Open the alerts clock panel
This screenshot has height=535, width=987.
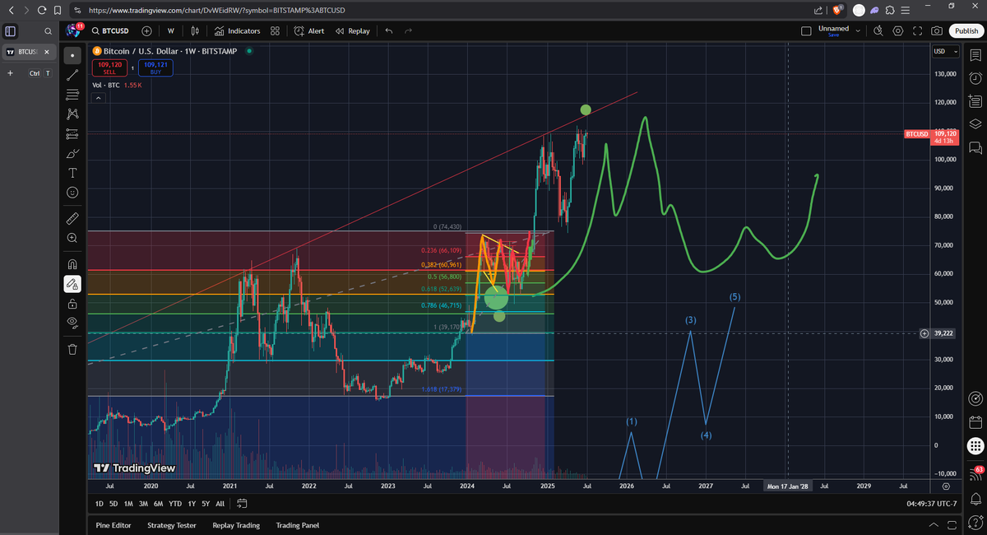(x=975, y=78)
